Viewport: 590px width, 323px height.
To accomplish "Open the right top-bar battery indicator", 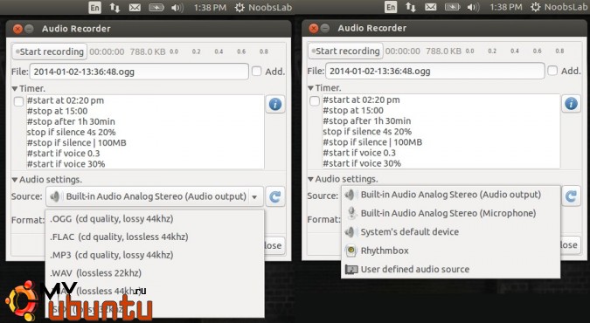I will tap(452, 7).
